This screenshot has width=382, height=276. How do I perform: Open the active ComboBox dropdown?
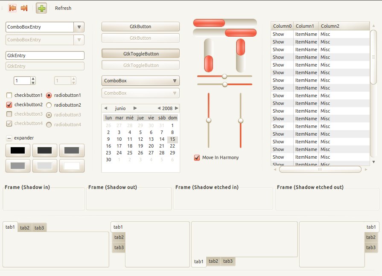140,81
